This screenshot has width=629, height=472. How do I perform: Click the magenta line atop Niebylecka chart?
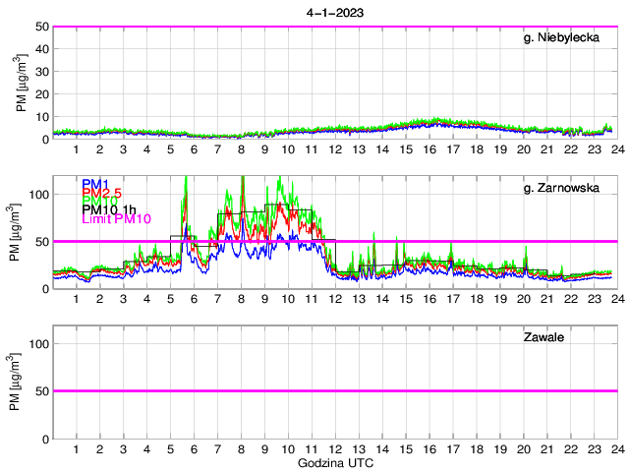[x=334, y=27]
